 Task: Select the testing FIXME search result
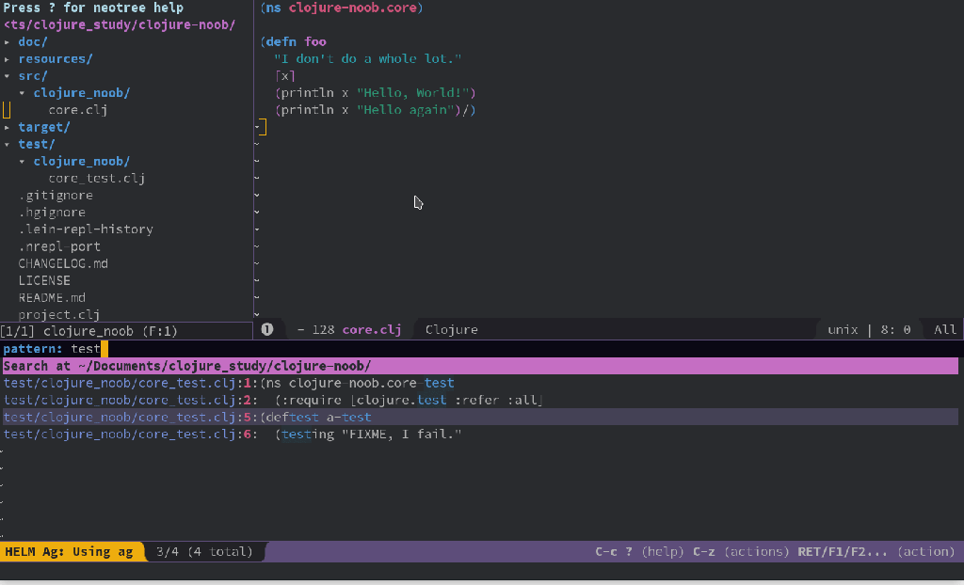tap(233, 434)
